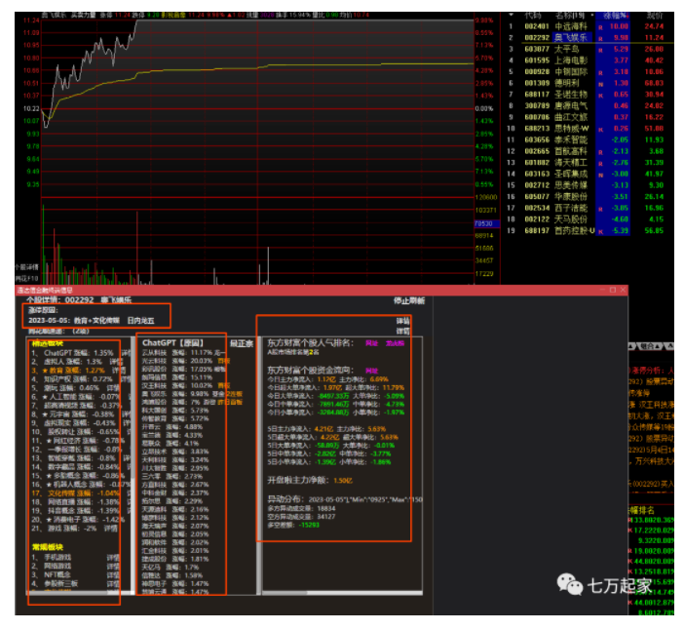The width and height of the screenshot is (684, 630).
Task: Open 详情 link for 虚拟人 sector
Action: point(116,362)
